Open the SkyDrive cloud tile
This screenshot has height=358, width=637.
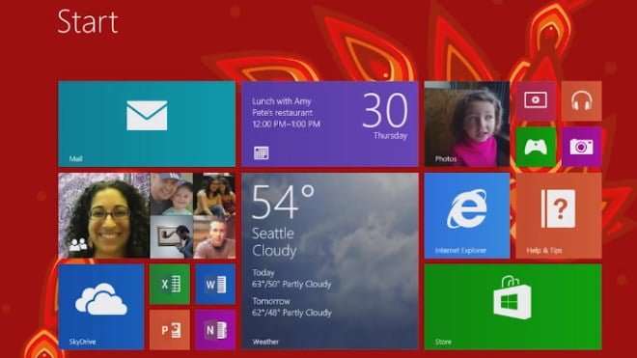(100, 307)
